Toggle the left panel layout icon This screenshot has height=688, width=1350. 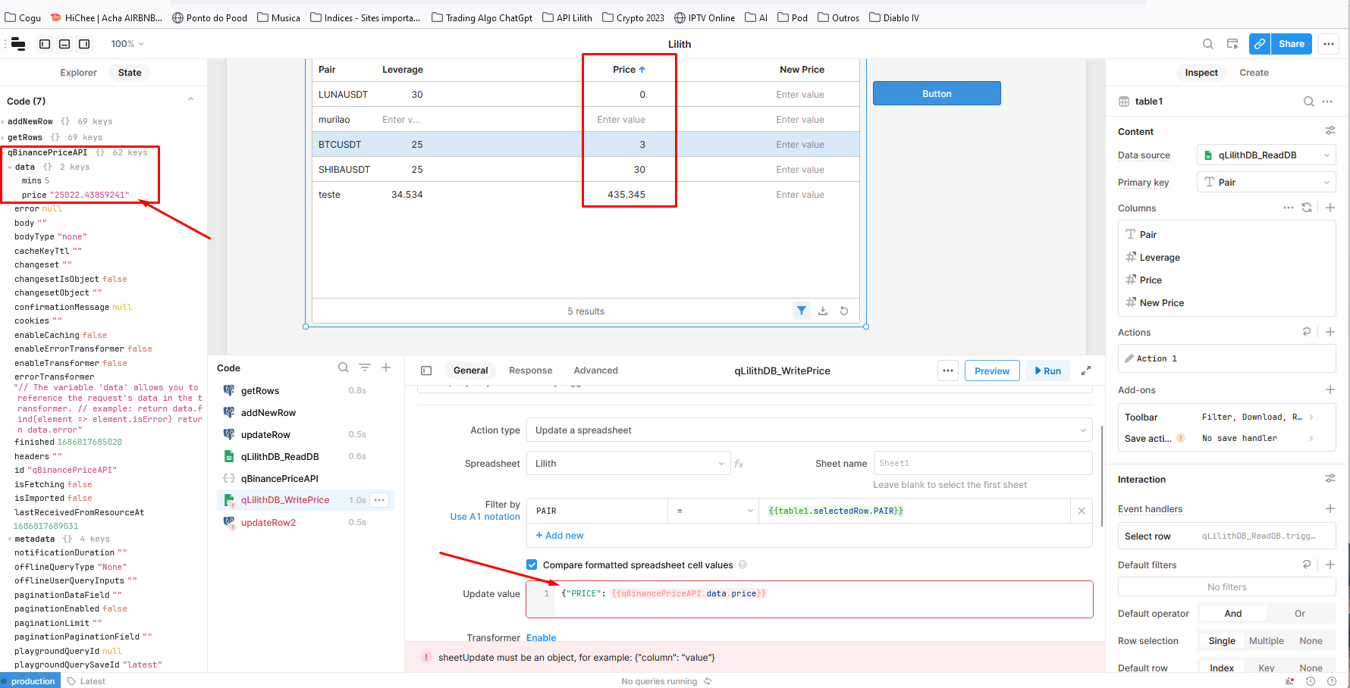click(45, 44)
